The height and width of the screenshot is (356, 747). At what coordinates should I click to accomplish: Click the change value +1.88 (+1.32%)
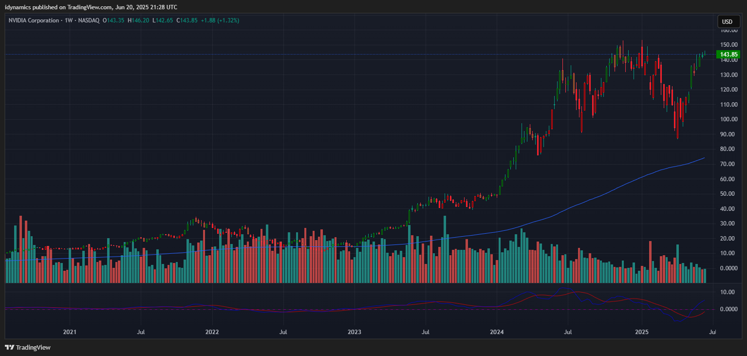click(x=220, y=20)
